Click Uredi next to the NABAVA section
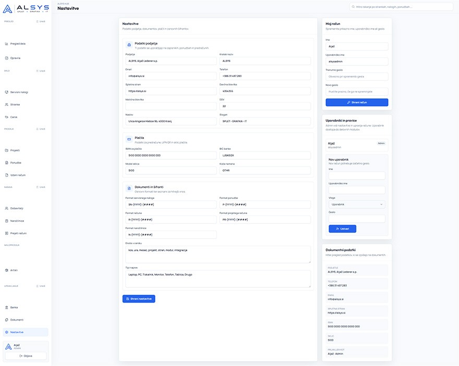Viewport: 459px width, 366px height. tap(41, 187)
